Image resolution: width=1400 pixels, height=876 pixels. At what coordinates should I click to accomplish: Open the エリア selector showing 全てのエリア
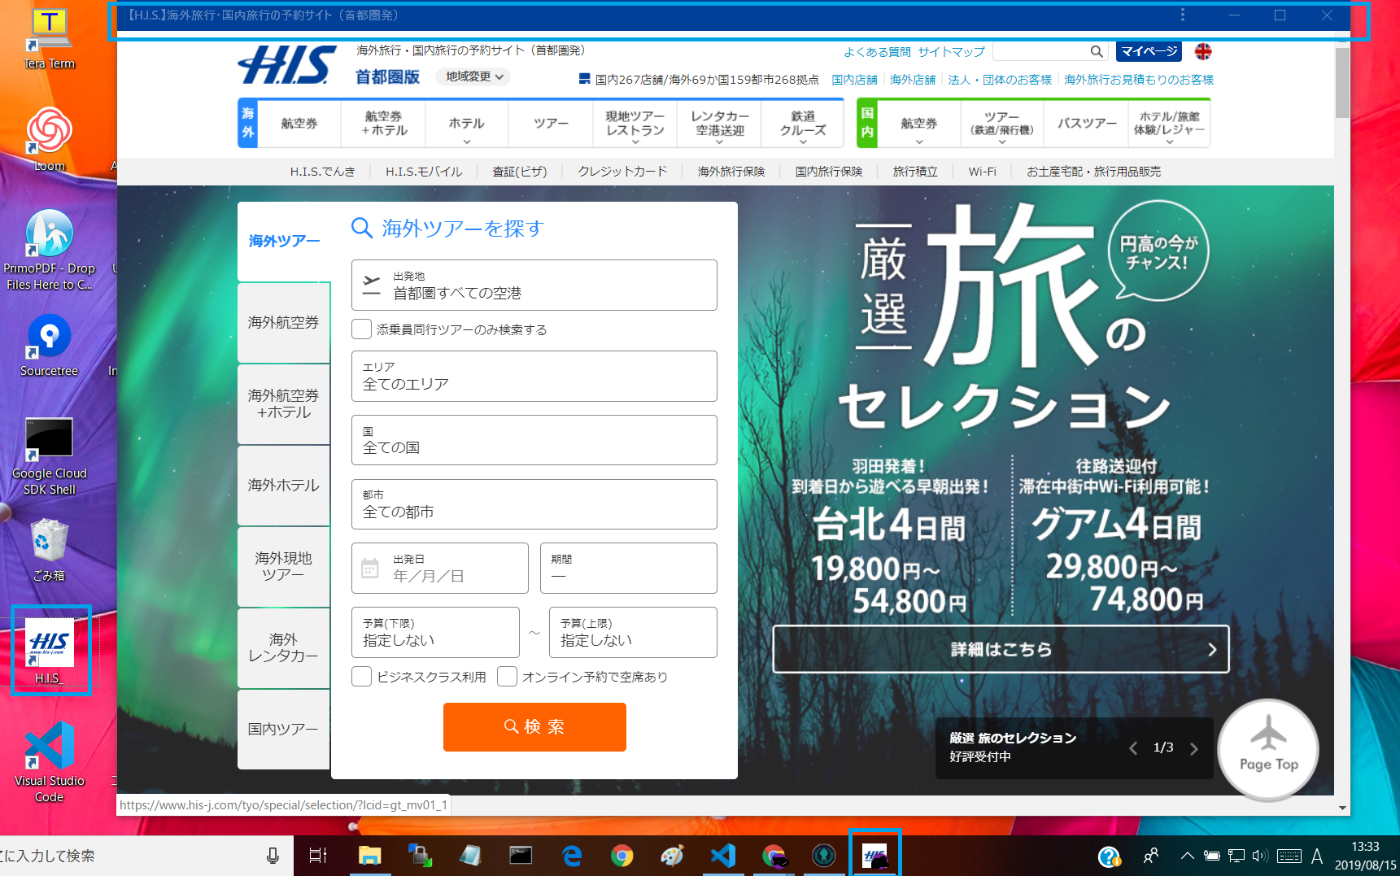click(534, 376)
